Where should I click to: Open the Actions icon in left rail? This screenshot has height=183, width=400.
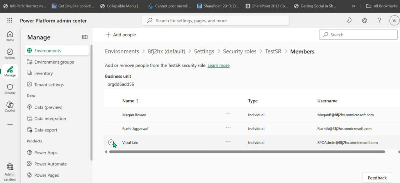tap(10, 54)
